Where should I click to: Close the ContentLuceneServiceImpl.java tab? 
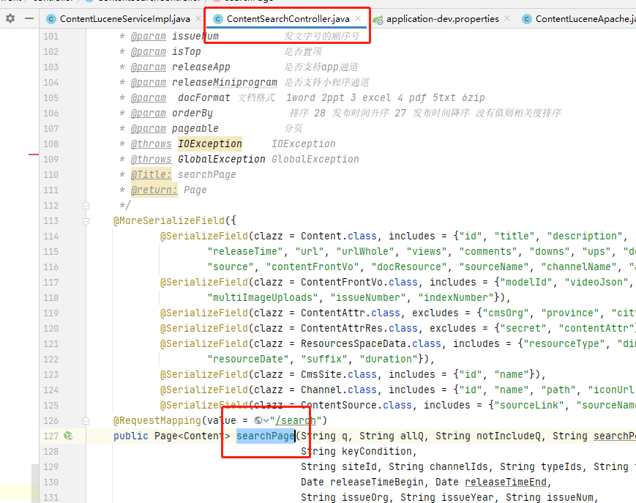(x=198, y=18)
